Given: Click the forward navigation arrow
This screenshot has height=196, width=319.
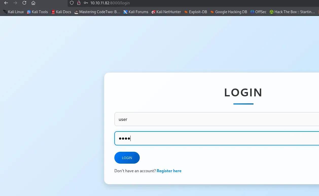Looking at the screenshot, I should (15, 3).
